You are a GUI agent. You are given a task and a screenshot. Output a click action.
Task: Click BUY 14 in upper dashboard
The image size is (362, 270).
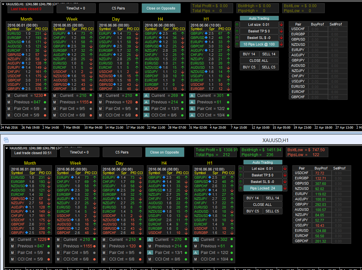coord(249,54)
